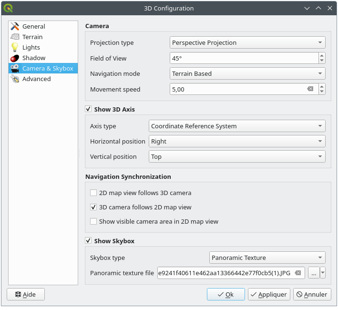
Task: Click the Camera & Skybox camera icon
Action: [15, 69]
